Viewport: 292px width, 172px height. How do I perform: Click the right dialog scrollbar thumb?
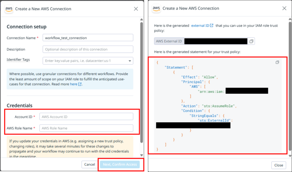point(290,86)
